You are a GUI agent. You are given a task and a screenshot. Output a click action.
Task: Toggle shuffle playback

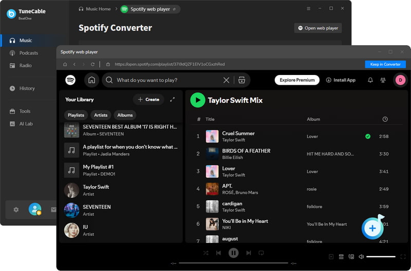click(x=206, y=253)
